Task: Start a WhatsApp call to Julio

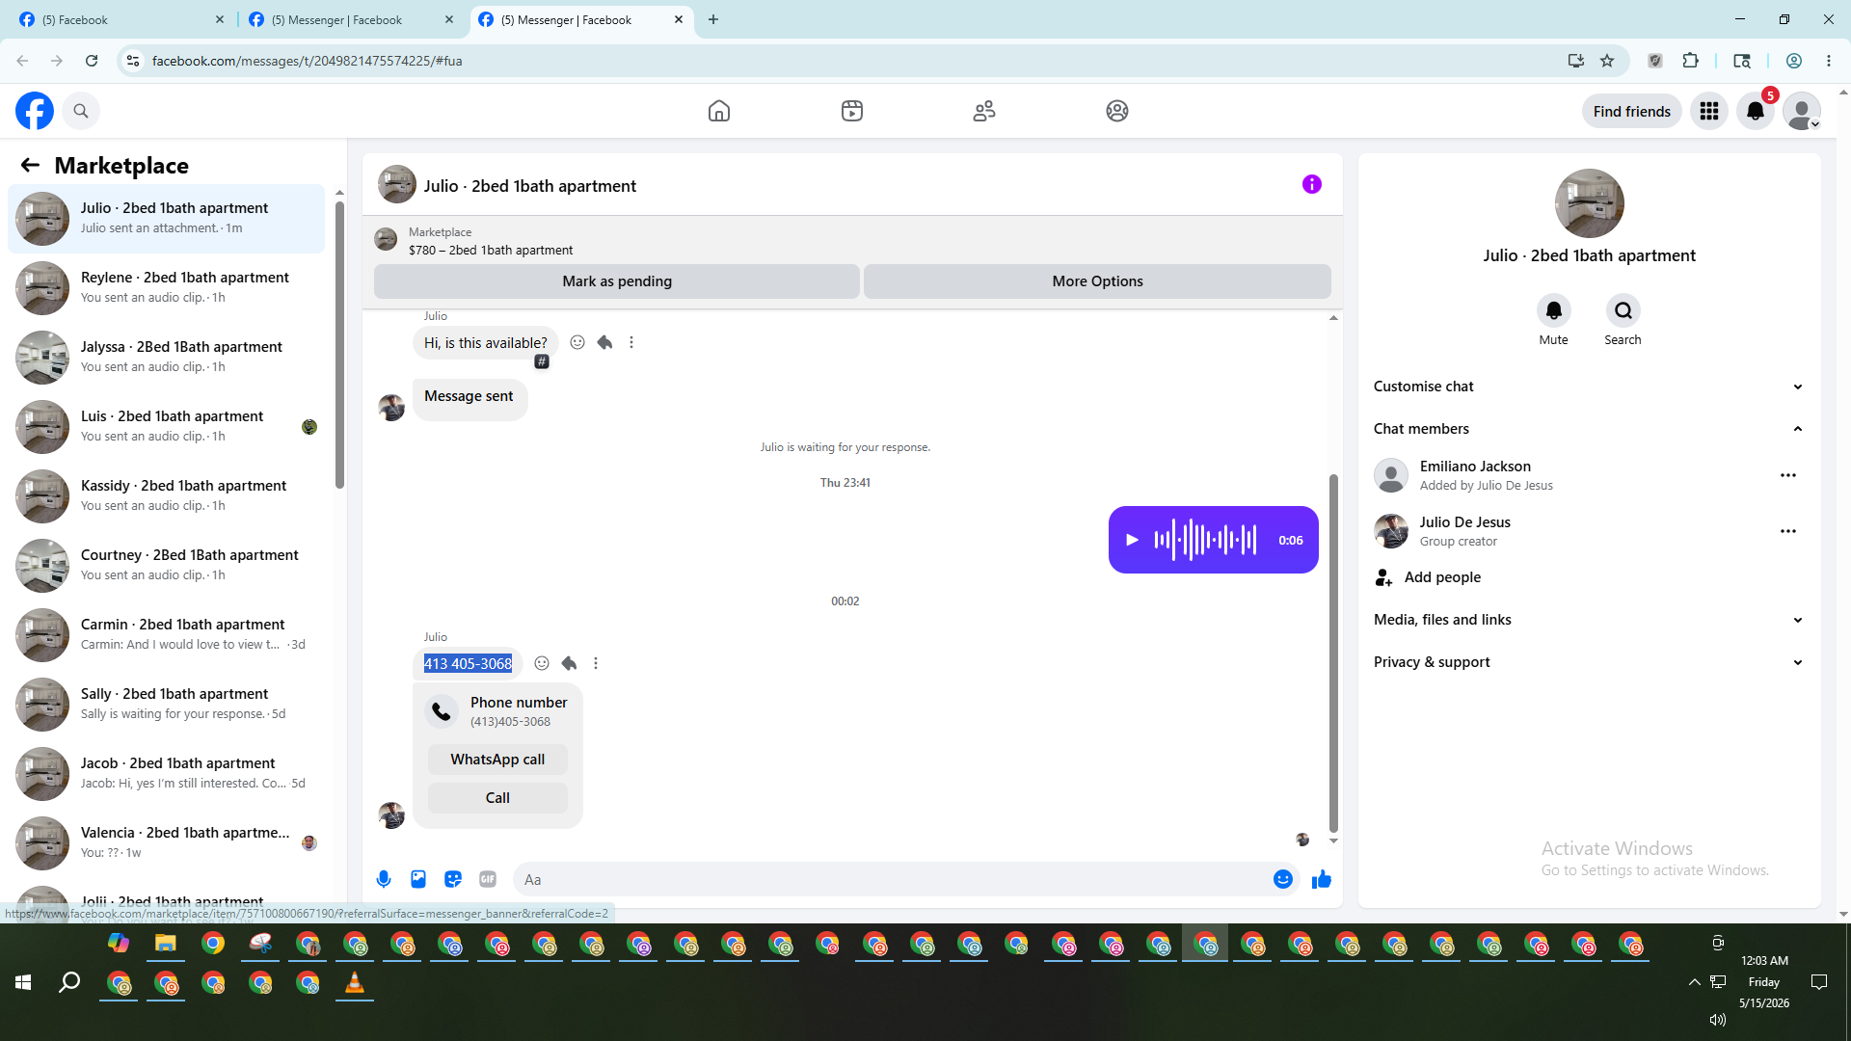Action: point(497,760)
